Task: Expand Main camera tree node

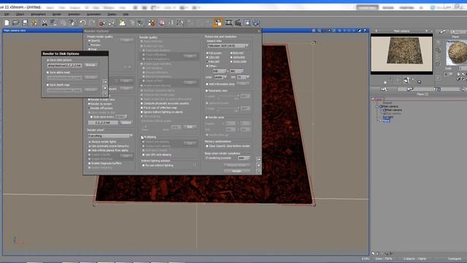Action: (377, 107)
